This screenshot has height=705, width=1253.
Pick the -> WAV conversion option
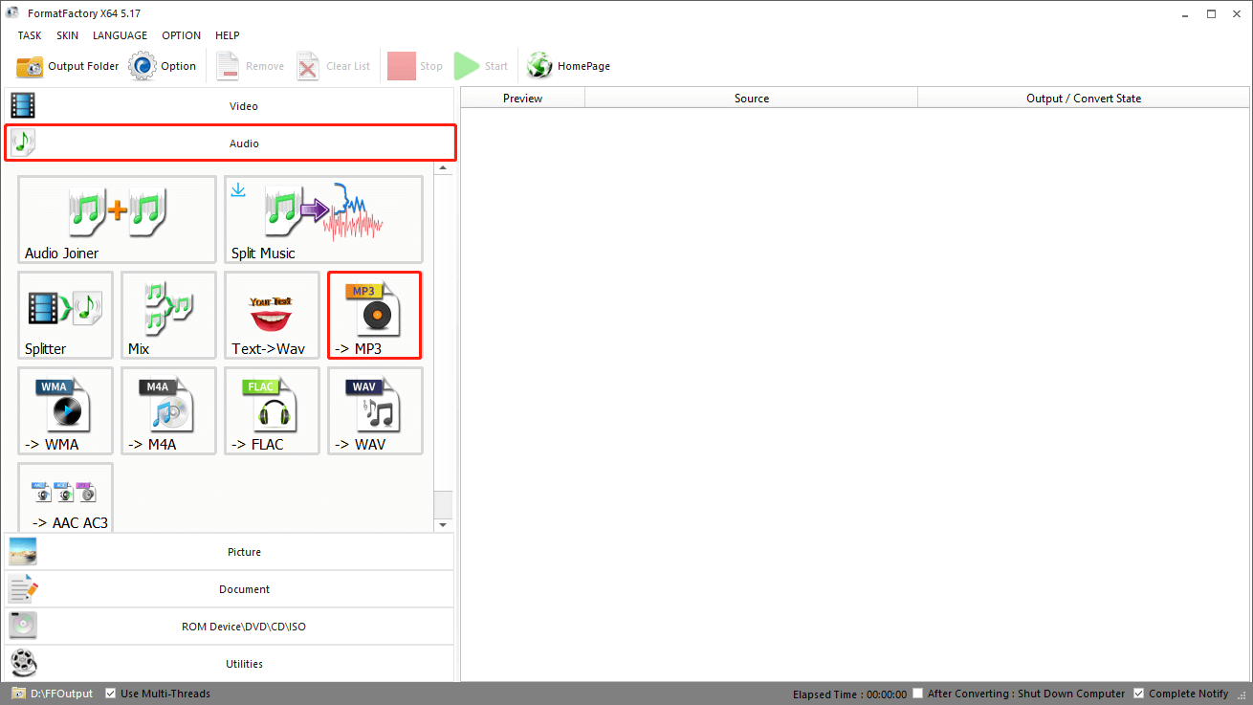click(375, 410)
